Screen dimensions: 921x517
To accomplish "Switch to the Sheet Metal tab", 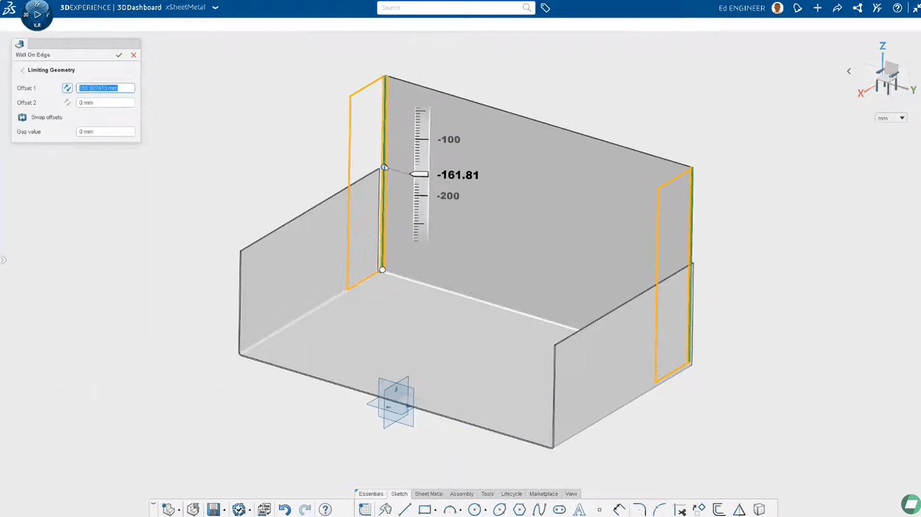I will point(428,493).
